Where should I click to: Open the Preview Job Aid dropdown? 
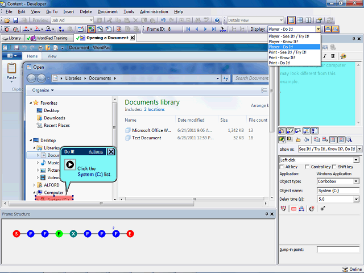91,20
